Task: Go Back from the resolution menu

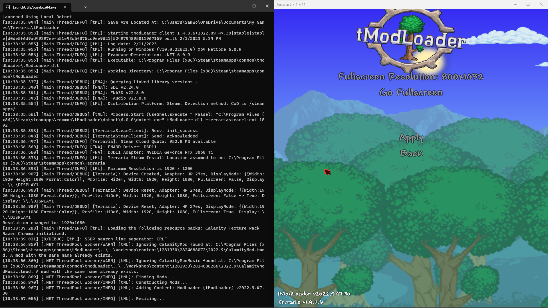Action: coord(411,153)
